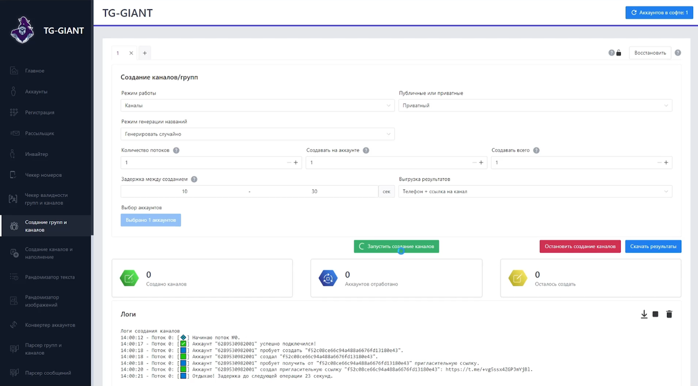Click help icon for Создавать всего
Image resolution: width=698 pixels, height=386 pixels.
tap(536, 150)
